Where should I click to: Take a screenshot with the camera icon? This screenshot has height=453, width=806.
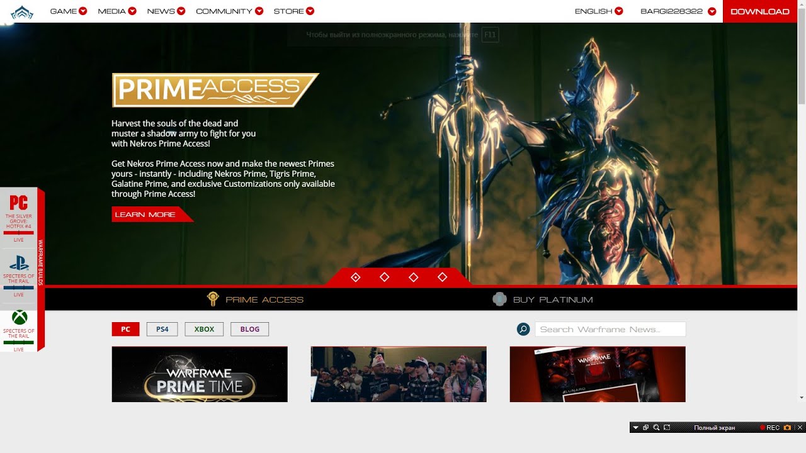(x=787, y=428)
